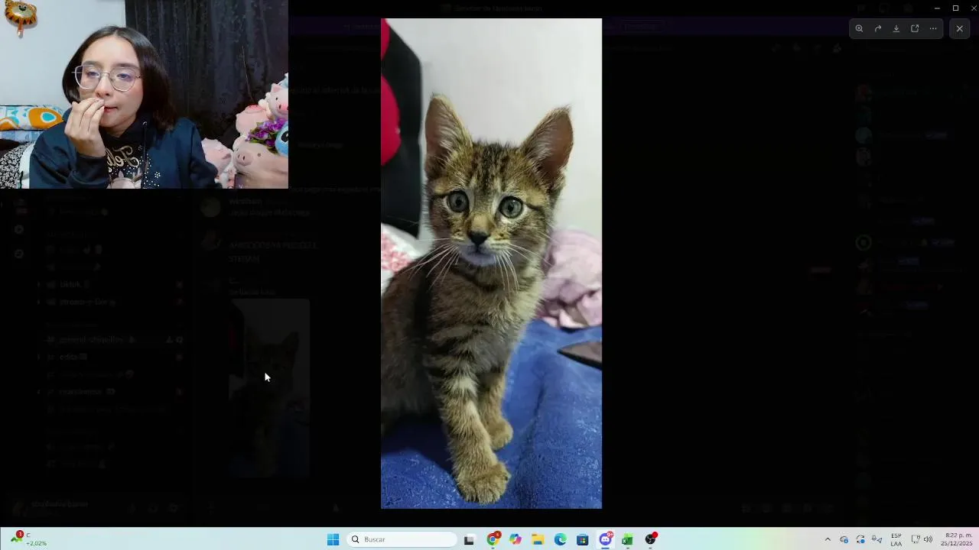Expand hidden system tray icons
979x550 pixels.
827,539
